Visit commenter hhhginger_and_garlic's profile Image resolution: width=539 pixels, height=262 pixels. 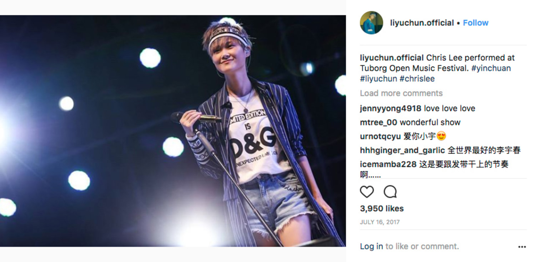click(x=402, y=150)
